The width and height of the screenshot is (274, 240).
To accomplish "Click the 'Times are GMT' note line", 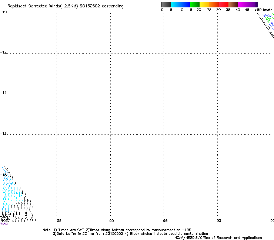I will point(117,230).
